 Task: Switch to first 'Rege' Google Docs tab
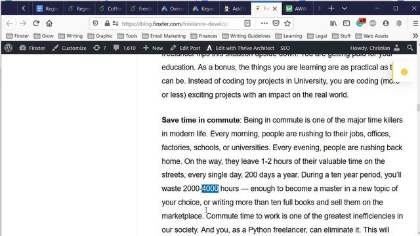click(47, 9)
